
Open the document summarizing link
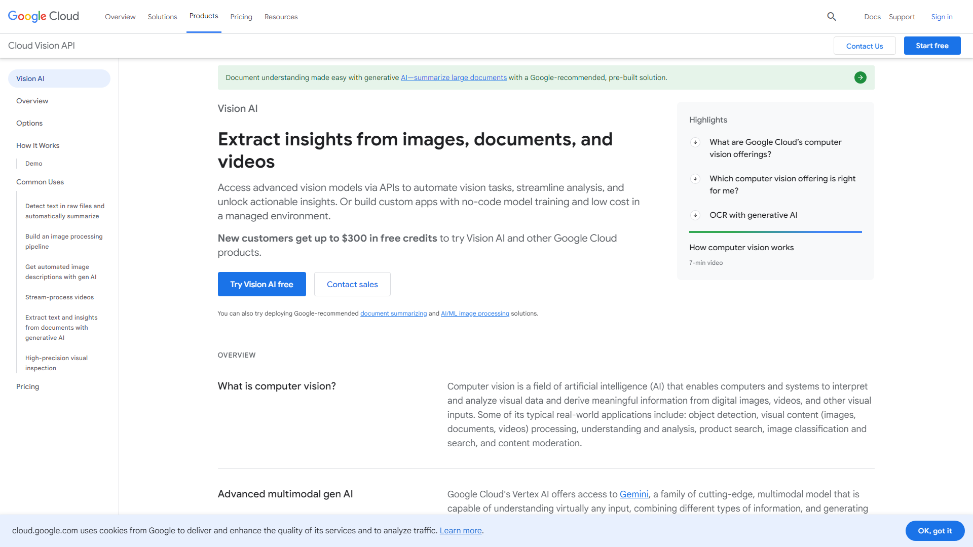[393, 314]
